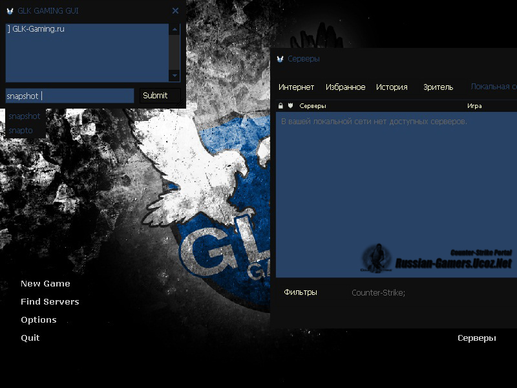Image resolution: width=517 pixels, height=388 pixels.
Task: Switch to the Интернет tab
Action: 296,87
